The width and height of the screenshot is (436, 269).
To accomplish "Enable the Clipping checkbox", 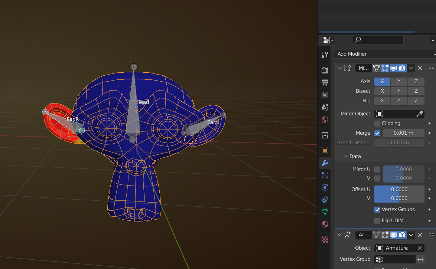I will (377, 124).
